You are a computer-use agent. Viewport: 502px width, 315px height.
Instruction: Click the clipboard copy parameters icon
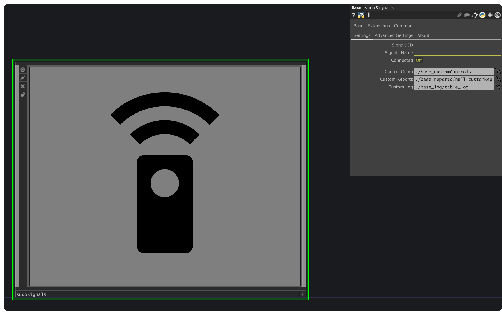[x=474, y=15]
